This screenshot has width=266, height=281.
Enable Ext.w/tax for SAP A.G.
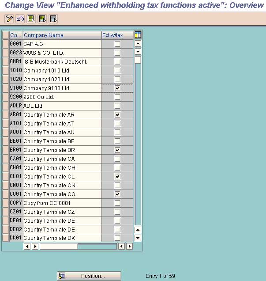coord(117,44)
